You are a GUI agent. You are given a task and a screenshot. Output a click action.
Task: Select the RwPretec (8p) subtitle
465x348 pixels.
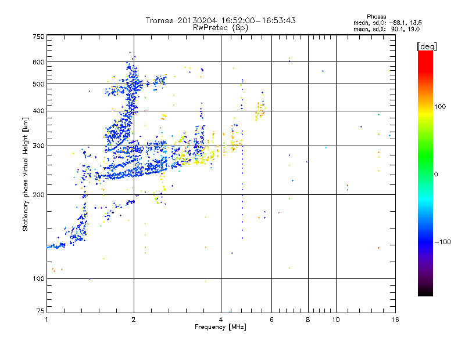220,27
